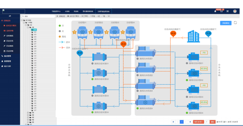The height and width of the screenshot is (126, 243).
Task: Select the 商场冷却水泵02 pump icon
Action: [x=98, y=73]
